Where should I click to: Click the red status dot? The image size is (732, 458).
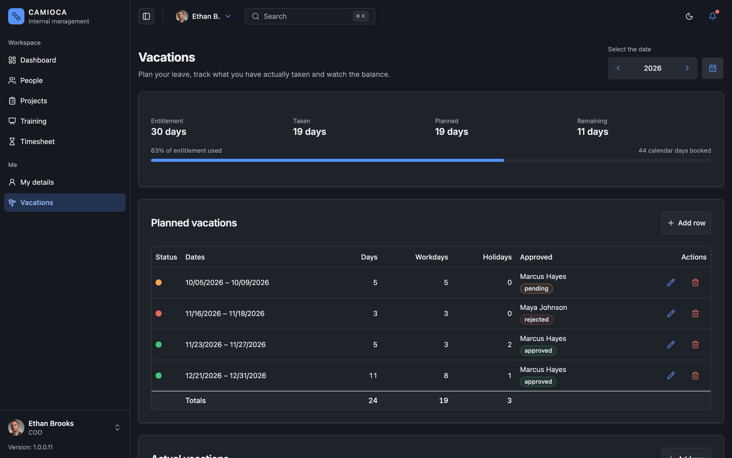pyautogui.click(x=159, y=313)
